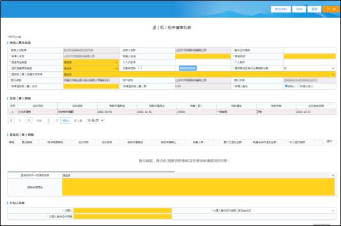Open the 退还税票原因类型 dropdown
Image resolution: width=341 pixels, height=226 pixels.
coord(91,68)
